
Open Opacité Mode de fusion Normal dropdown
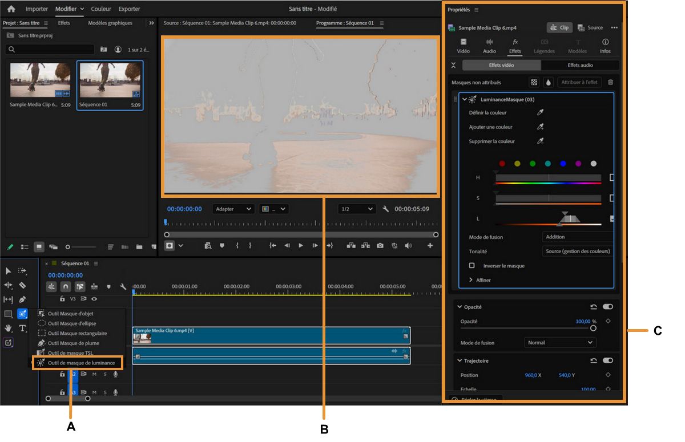(560, 343)
